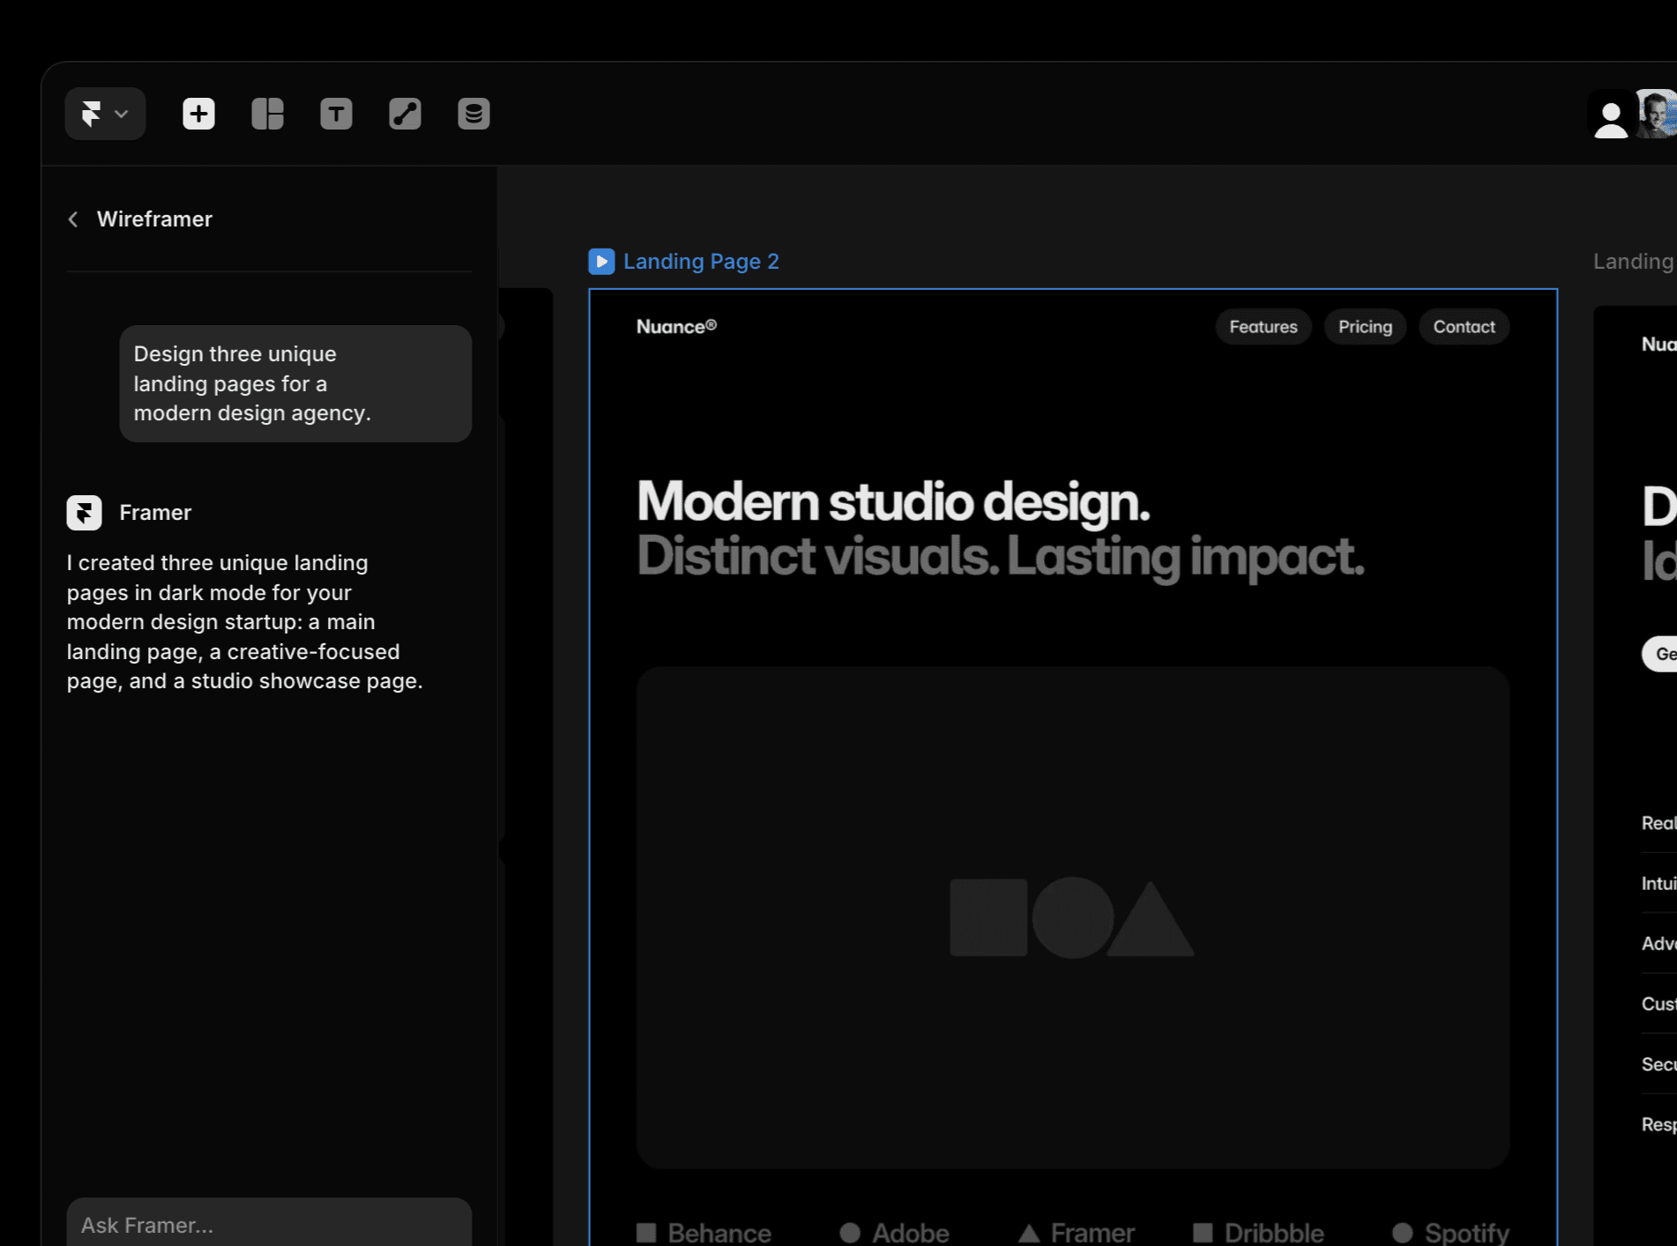Click the Features nav pill
Image resolution: width=1677 pixels, height=1246 pixels.
click(1263, 327)
